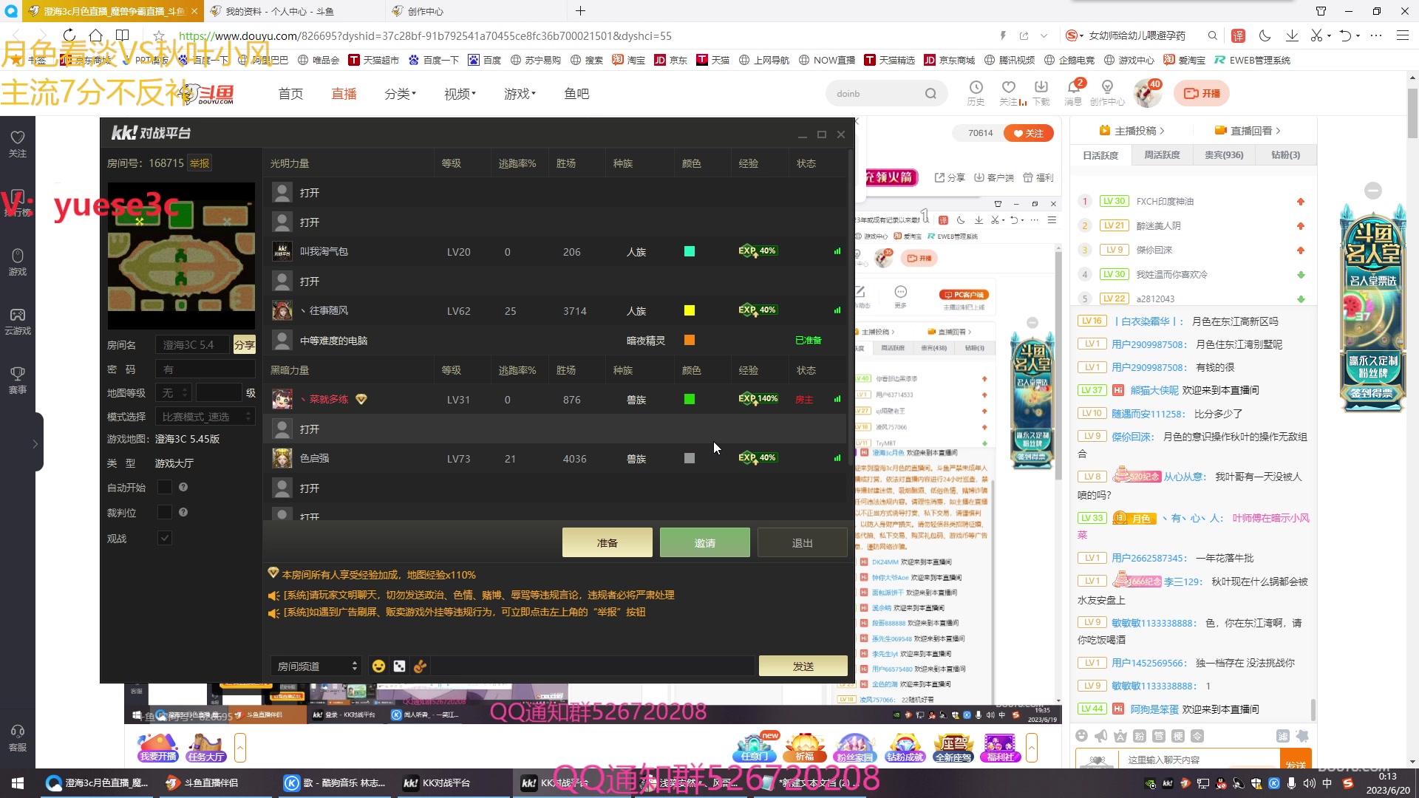Open browser downloads arrow icon
The width and height of the screenshot is (1419, 798).
coord(1292,35)
